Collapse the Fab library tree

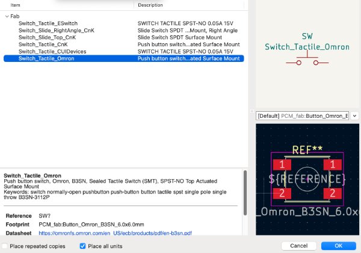[7, 16]
